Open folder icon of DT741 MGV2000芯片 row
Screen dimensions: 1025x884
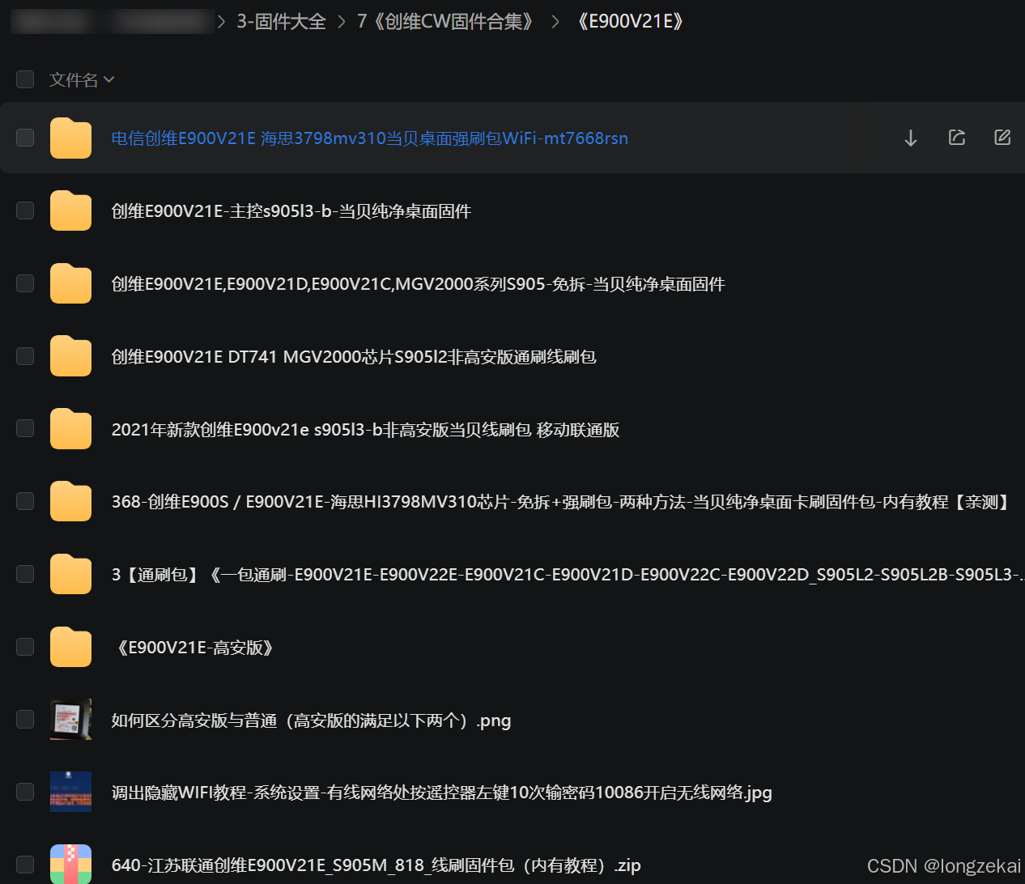tap(70, 356)
